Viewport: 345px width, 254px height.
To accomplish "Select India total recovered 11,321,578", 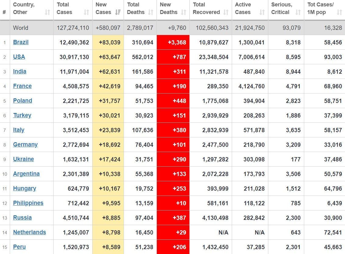I will point(214,72).
